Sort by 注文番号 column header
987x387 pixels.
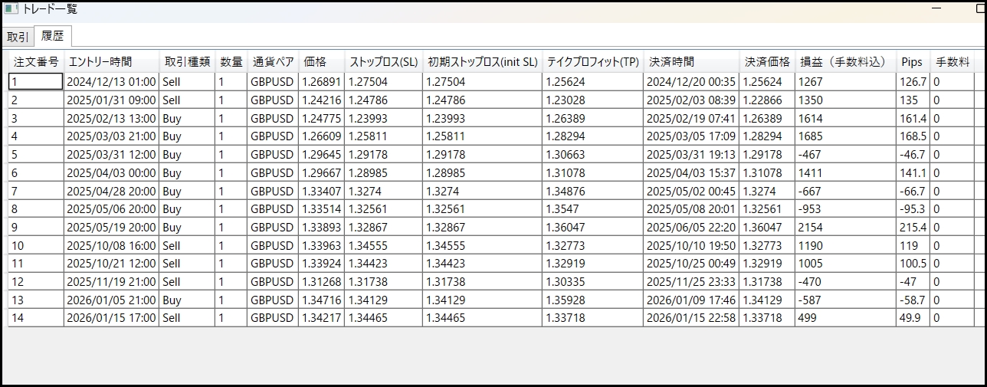tap(35, 62)
